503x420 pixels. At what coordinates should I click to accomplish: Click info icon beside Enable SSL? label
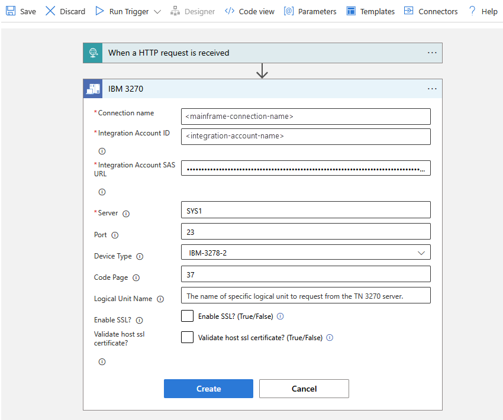(x=139, y=320)
